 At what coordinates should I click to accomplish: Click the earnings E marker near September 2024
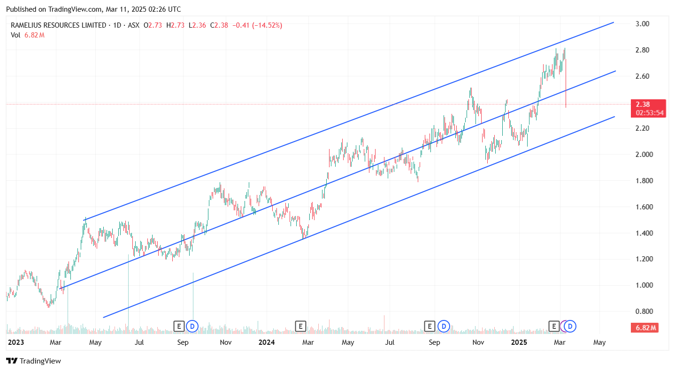click(430, 326)
